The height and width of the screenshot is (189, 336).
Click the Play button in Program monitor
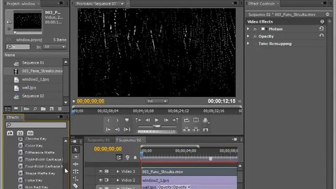pyautogui.click(x=156, y=120)
